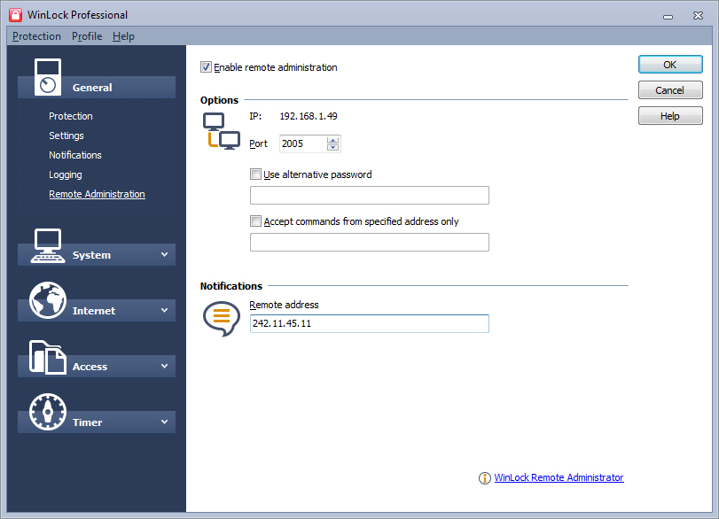Check Accept commands from specified address only
This screenshot has width=719, height=519.
tap(255, 221)
